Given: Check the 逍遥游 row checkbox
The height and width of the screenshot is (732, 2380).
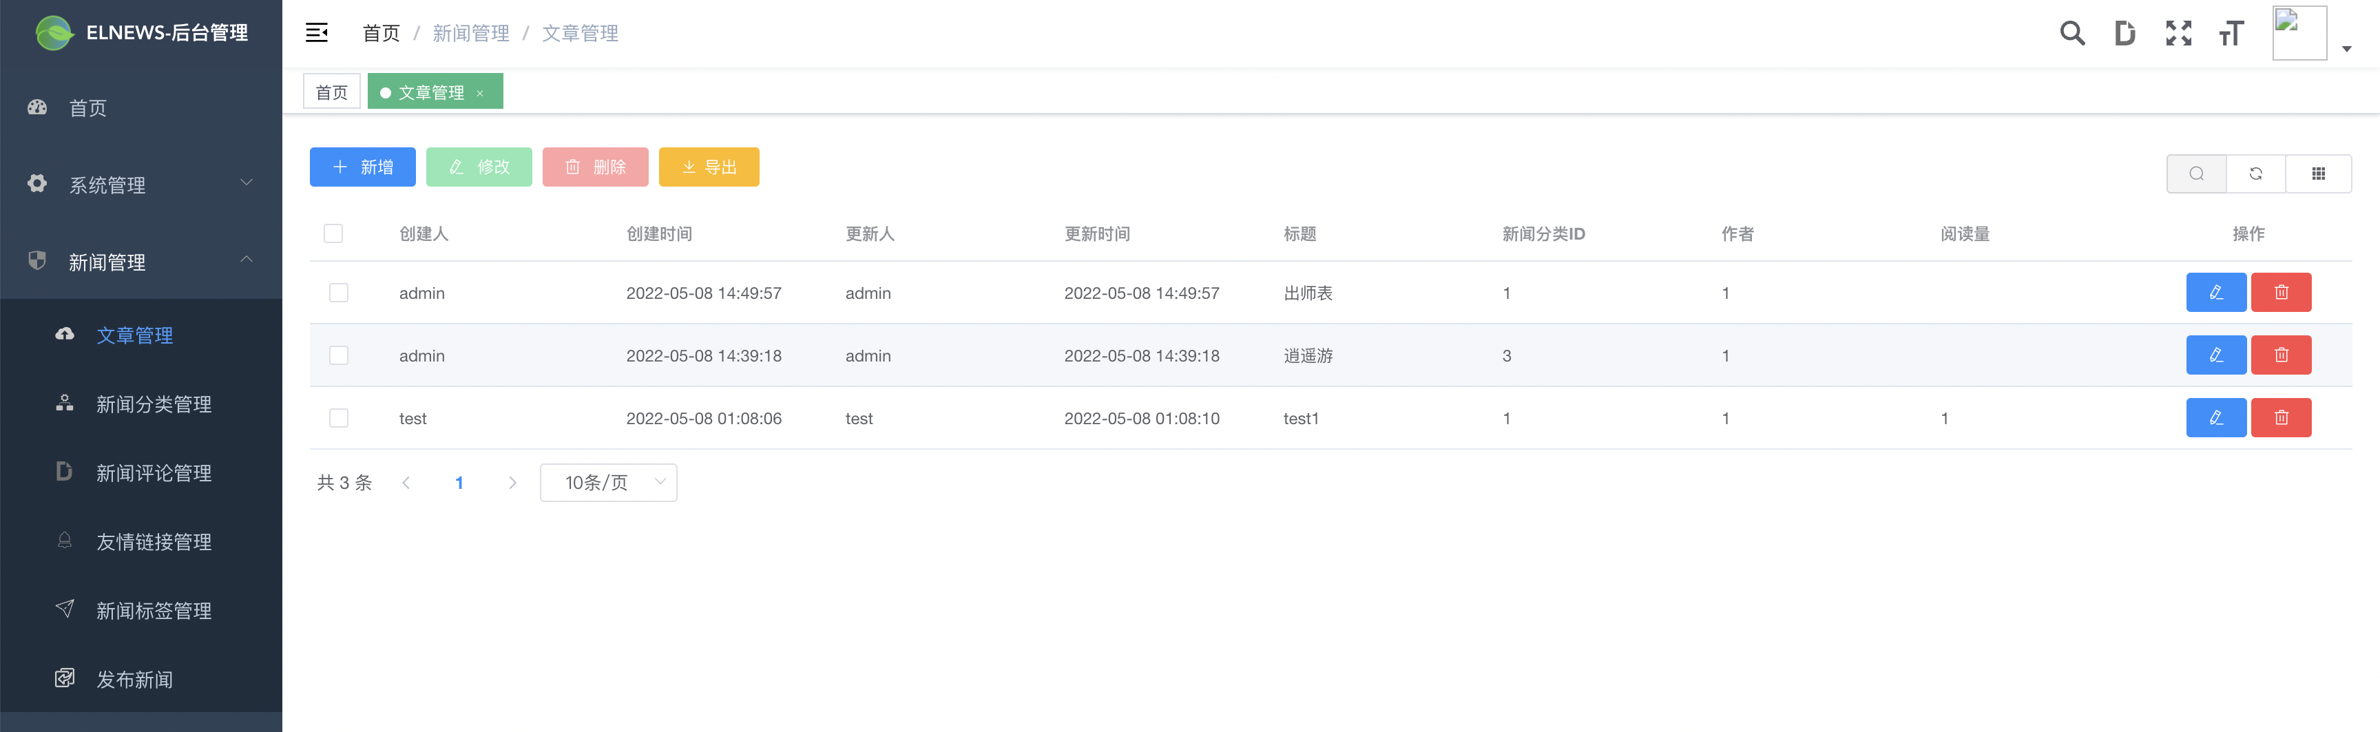Looking at the screenshot, I should click(339, 356).
